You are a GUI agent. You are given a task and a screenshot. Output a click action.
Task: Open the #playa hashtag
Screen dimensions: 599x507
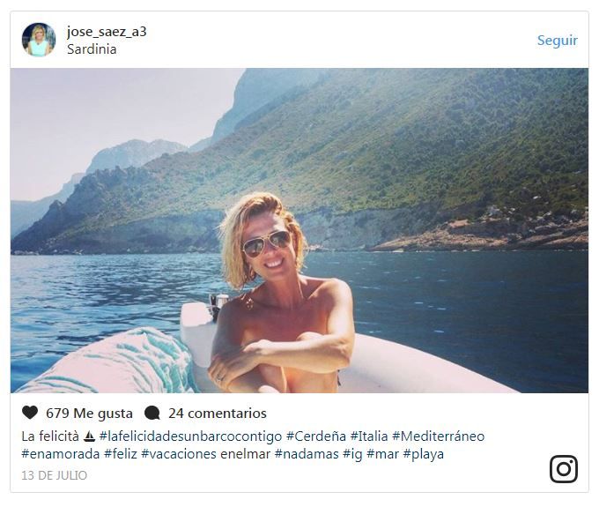pos(424,454)
